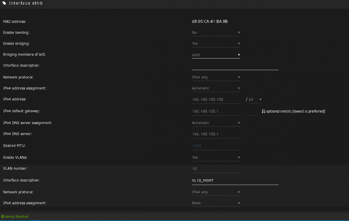Click the gateway optional metric field

coord(251,112)
